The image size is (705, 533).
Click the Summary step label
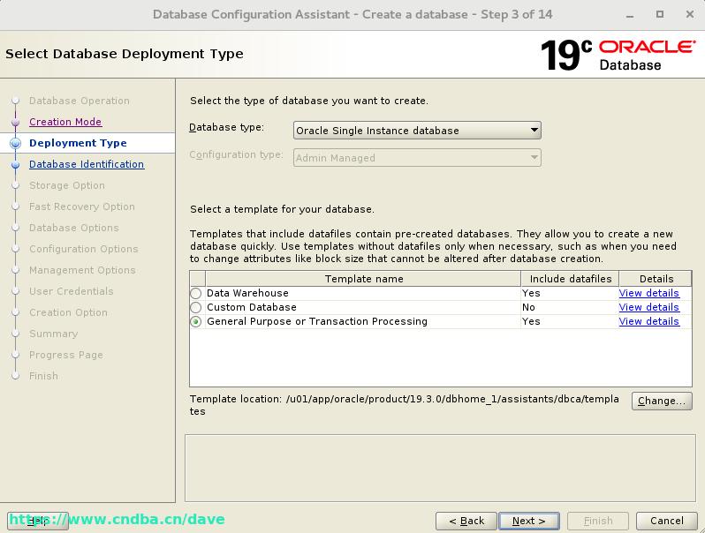54,334
